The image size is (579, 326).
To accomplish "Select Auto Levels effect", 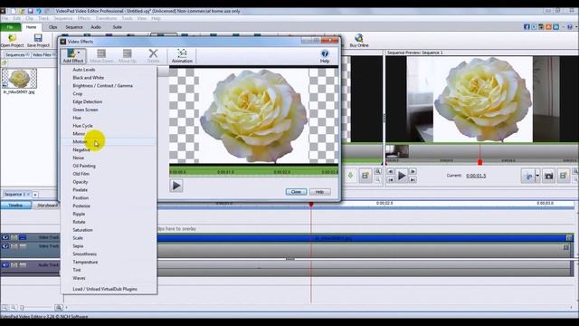I will pos(84,70).
